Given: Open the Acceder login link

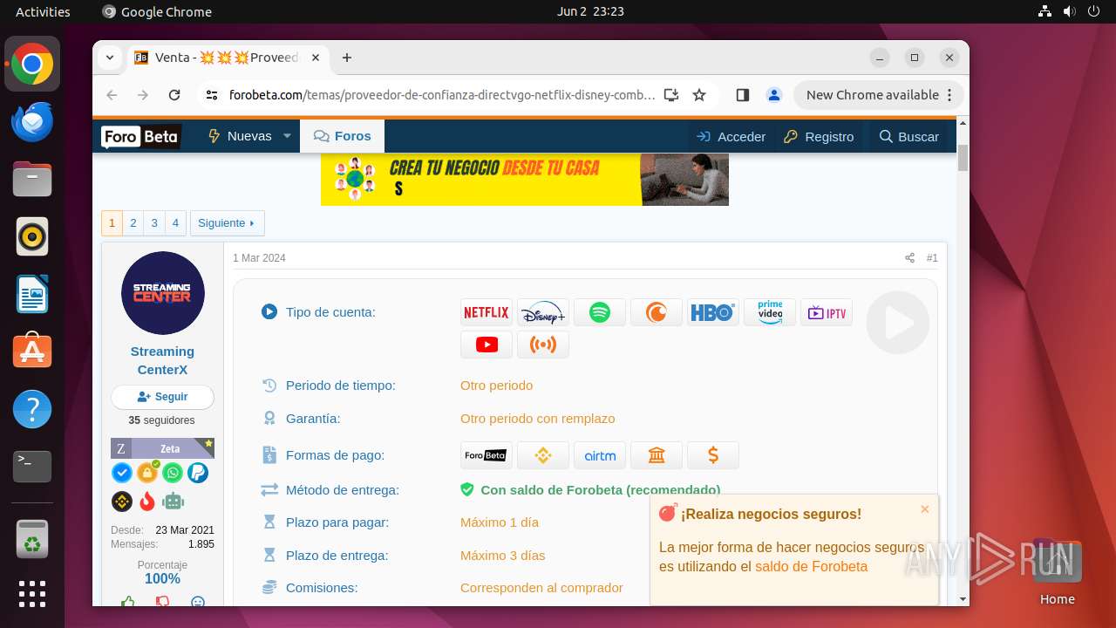Looking at the screenshot, I should click(731, 136).
